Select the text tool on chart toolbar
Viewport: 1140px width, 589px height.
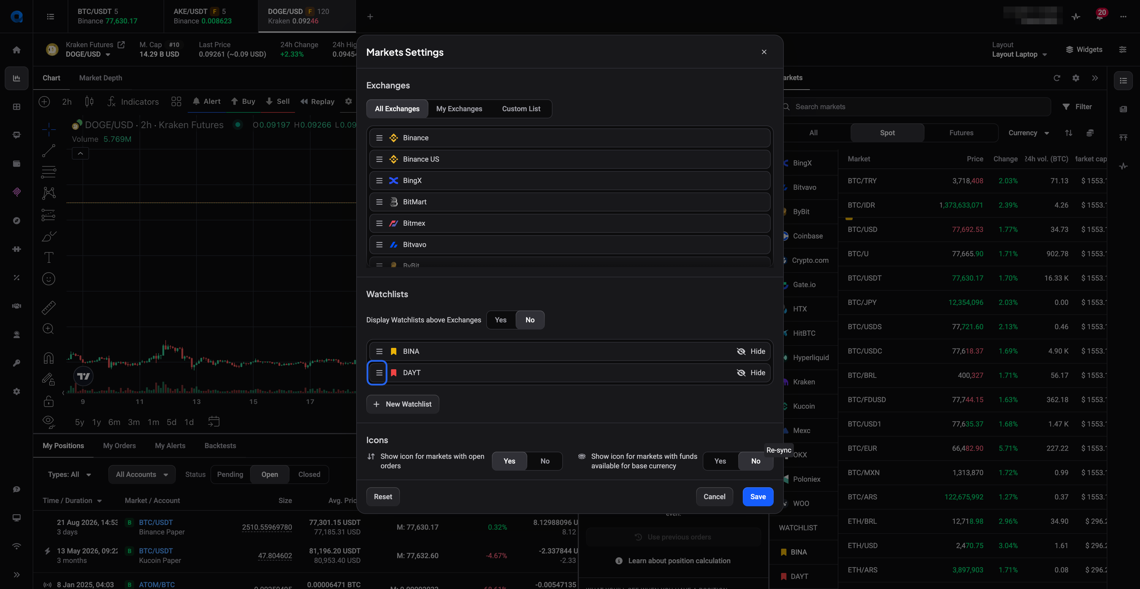tap(49, 257)
